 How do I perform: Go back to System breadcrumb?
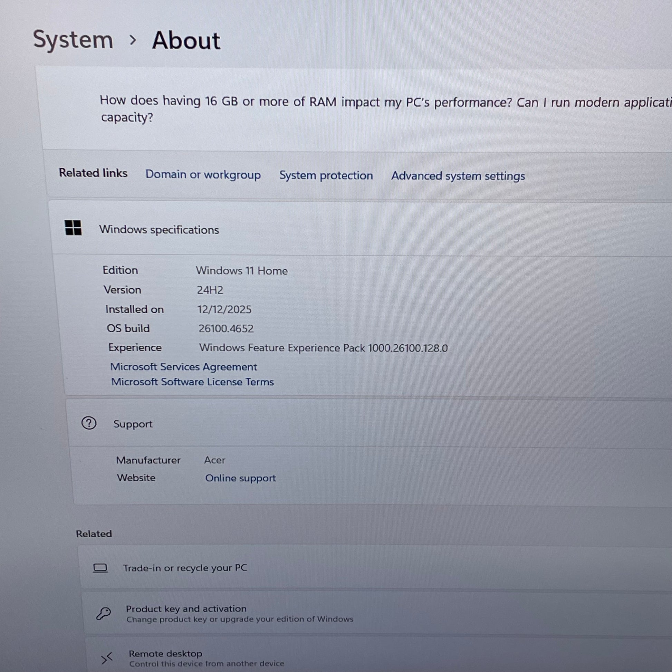[73, 40]
